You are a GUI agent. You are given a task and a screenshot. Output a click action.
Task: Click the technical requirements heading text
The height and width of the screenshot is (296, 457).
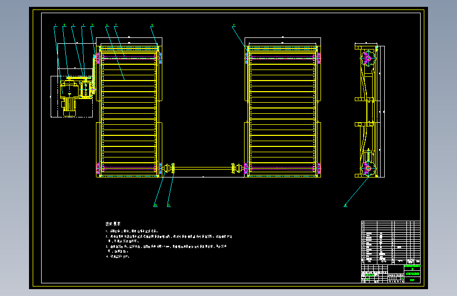point(113,224)
